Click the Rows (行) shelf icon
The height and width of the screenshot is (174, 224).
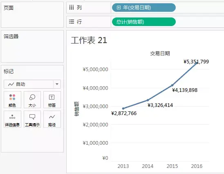72,22
